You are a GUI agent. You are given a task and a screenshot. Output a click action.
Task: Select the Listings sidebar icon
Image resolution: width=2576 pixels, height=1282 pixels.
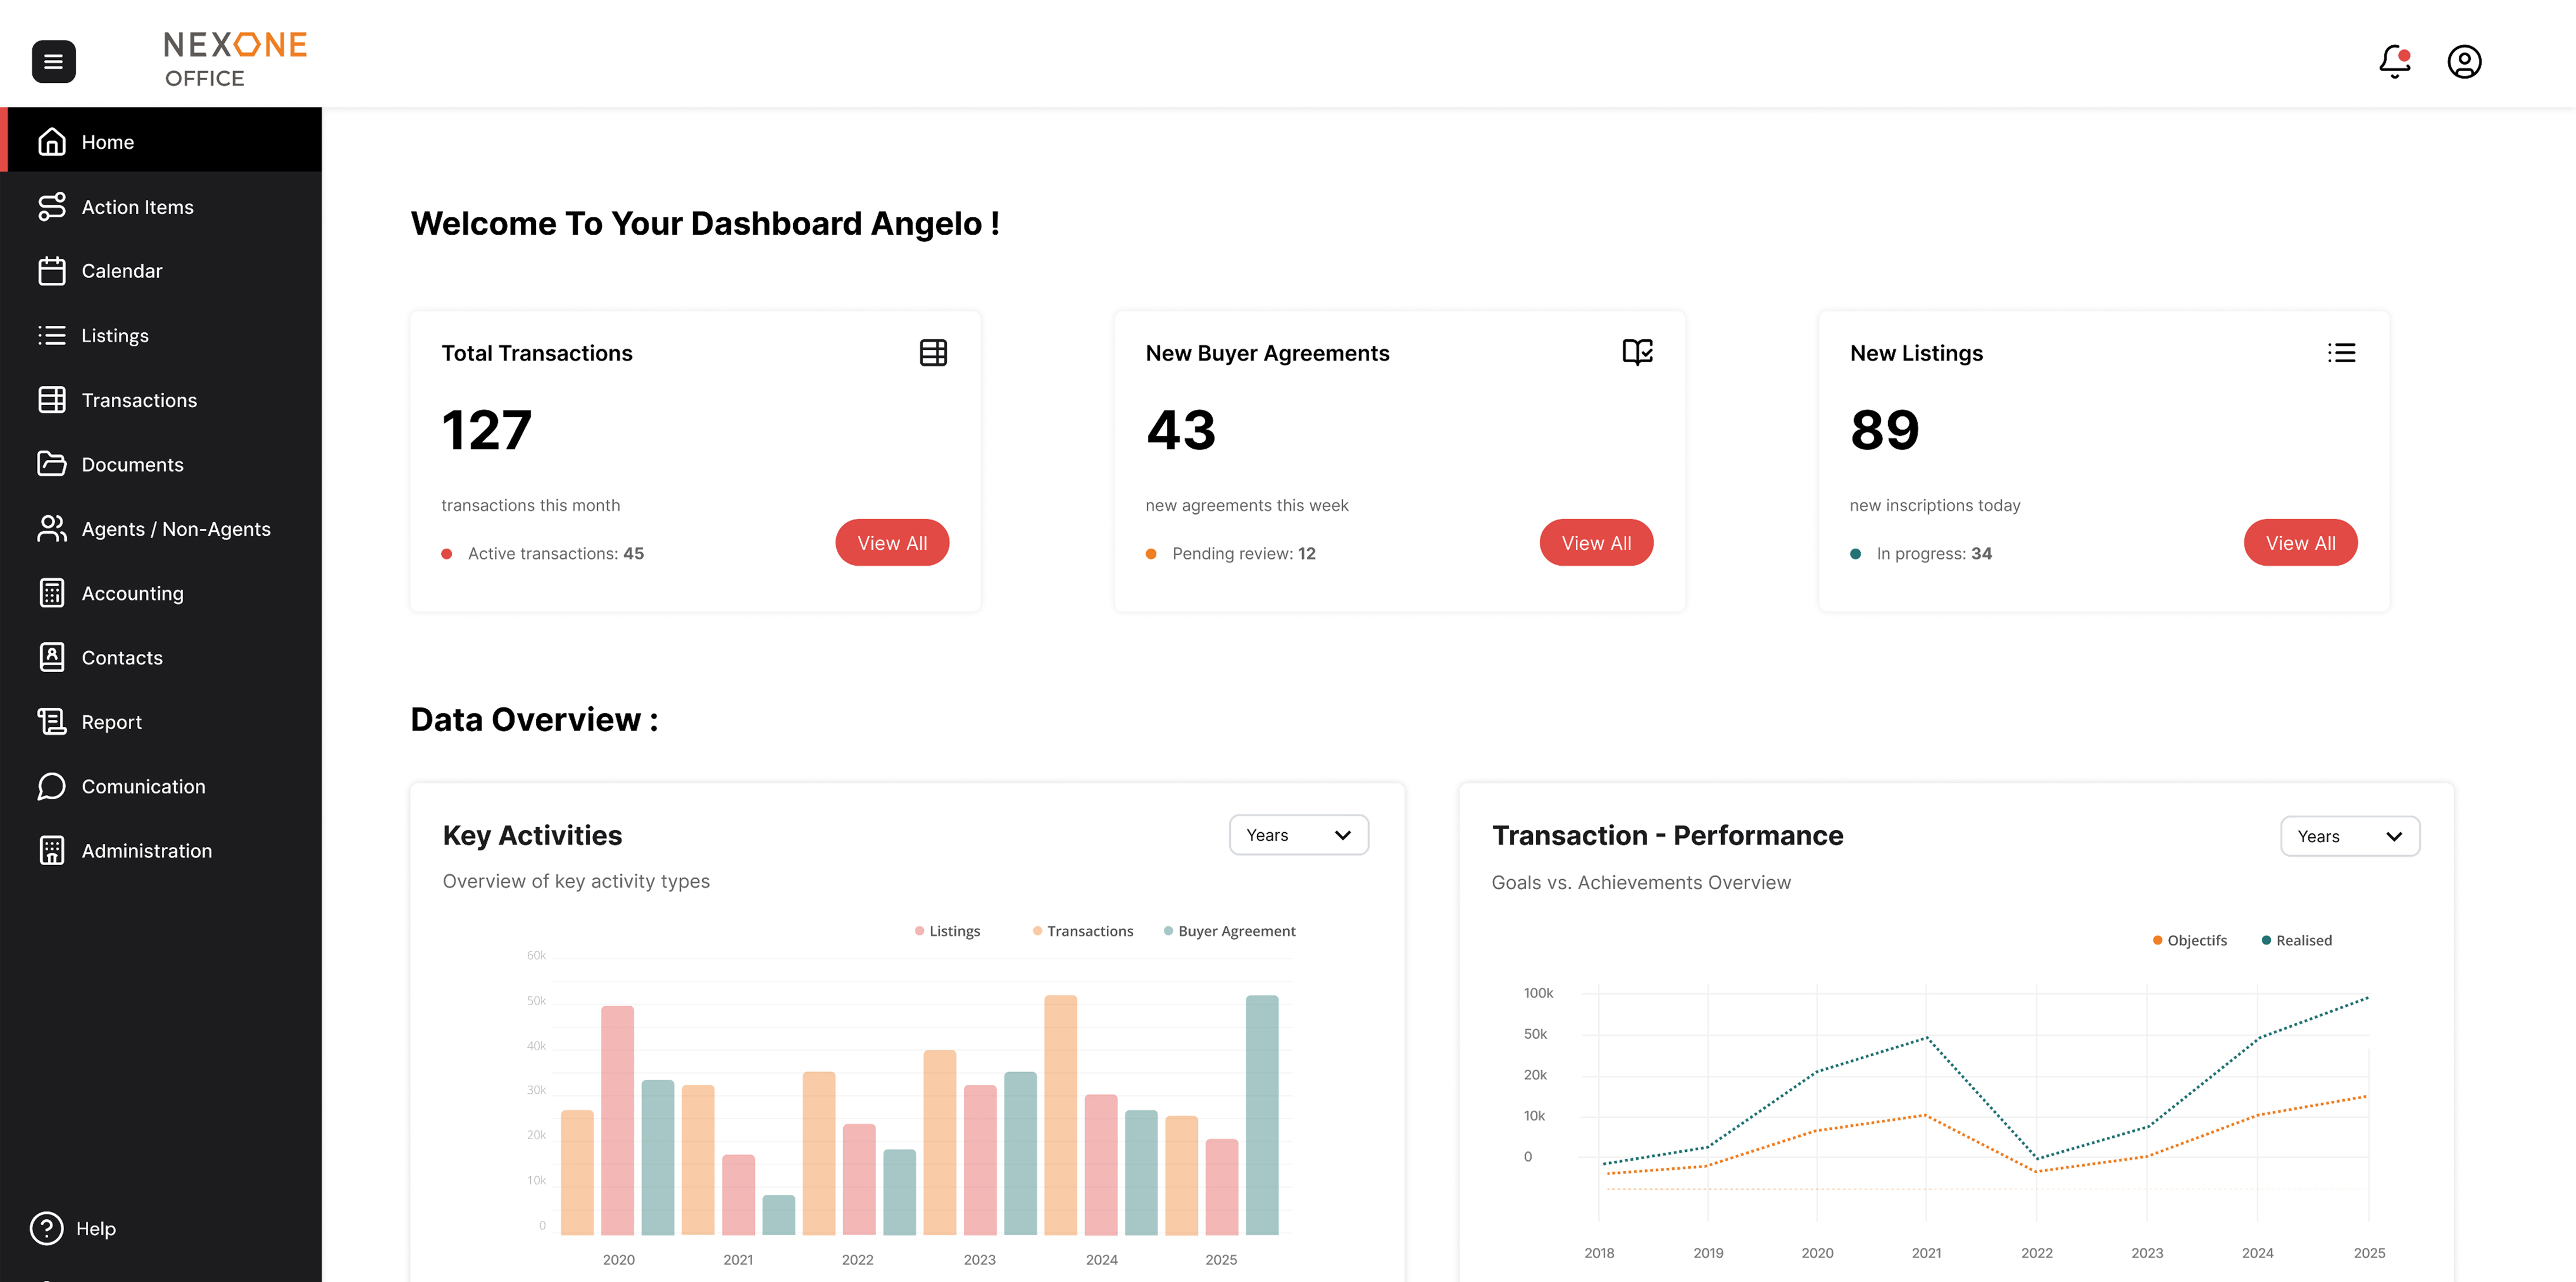point(53,335)
